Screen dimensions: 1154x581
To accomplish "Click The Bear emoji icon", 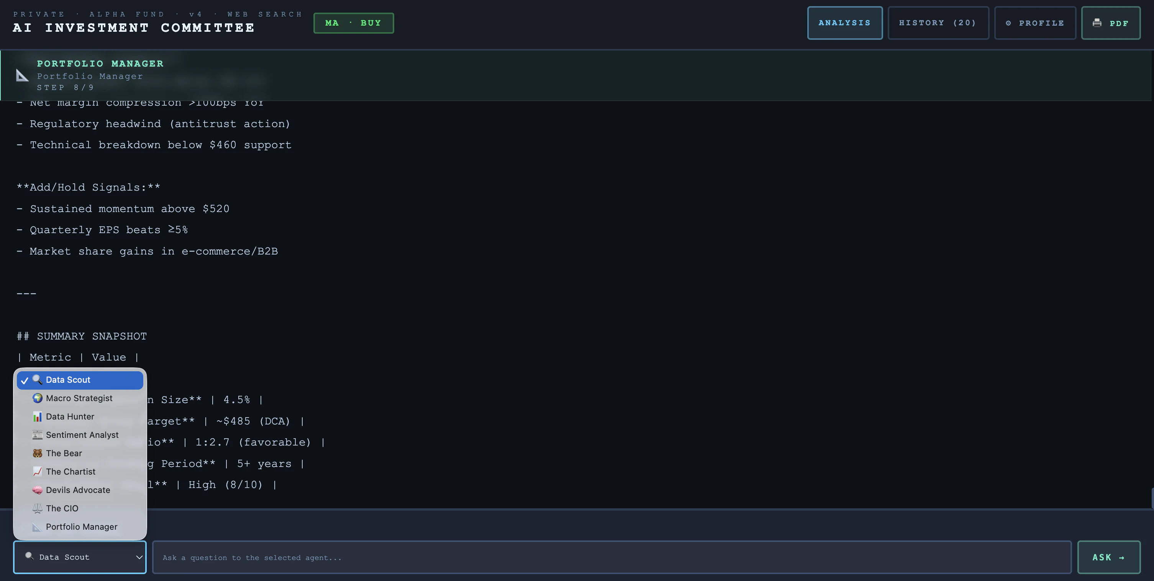I will [37, 453].
